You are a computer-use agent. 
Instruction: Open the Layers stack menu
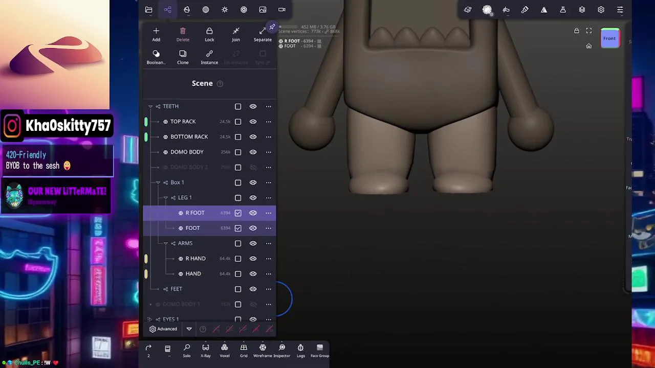pos(582,9)
